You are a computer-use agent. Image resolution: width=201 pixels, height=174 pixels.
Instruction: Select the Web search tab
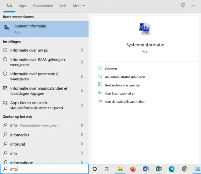click(x=63, y=6)
